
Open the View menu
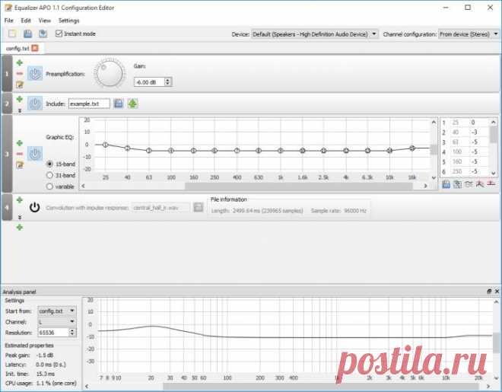click(x=45, y=21)
